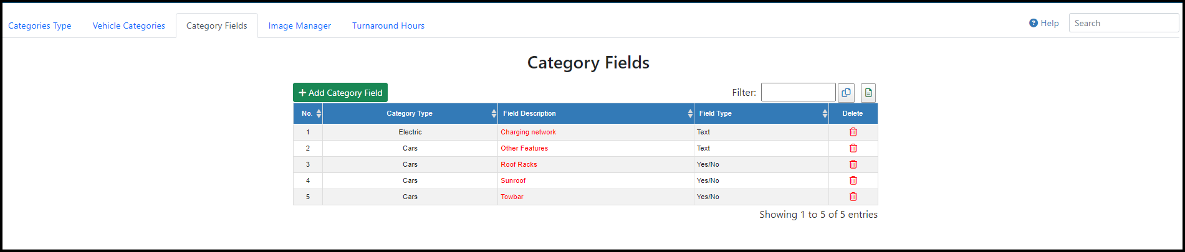The image size is (1185, 252).
Task: Open Help via the question mark icon
Action: 1034,23
